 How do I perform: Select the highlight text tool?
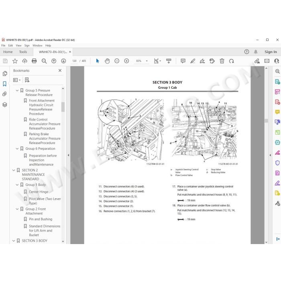pos(193,61)
